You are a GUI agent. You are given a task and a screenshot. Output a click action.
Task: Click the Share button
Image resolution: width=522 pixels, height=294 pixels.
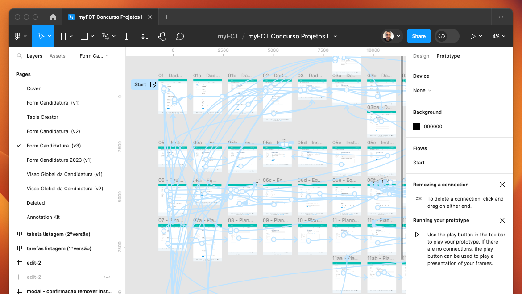[x=418, y=36]
